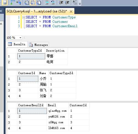The height and width of the screenshot is (134, 138).
Task: Uncomment the selected lines icon
Action: tap(53, 2)
